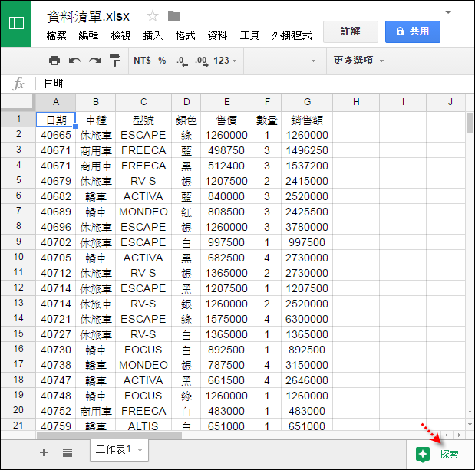The width and height of the screenshot is (475, 470).
Task: Click the blue 共用 share button
Action: coord(413,31)
